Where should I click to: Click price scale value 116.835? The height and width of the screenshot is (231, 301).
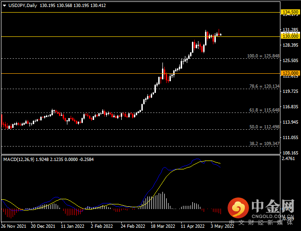pos(291,107)
